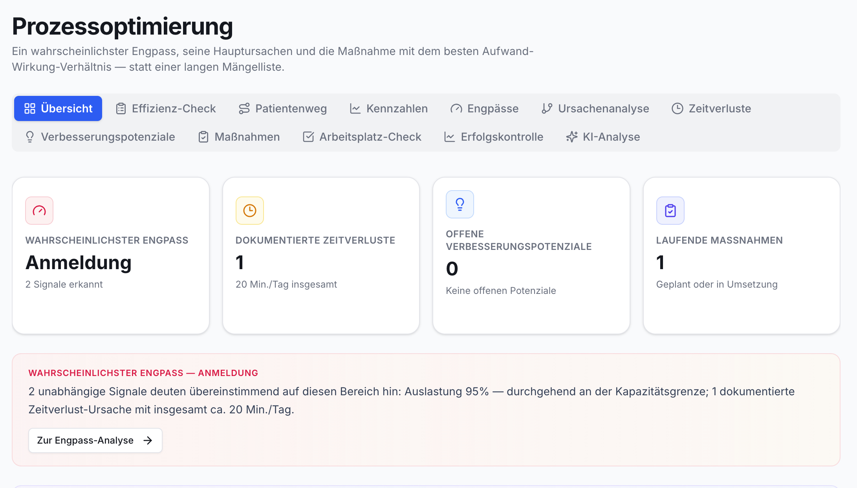Click the red gauge icon on Engpass card
The image size is (857, 488).
(x=39, y=211)
